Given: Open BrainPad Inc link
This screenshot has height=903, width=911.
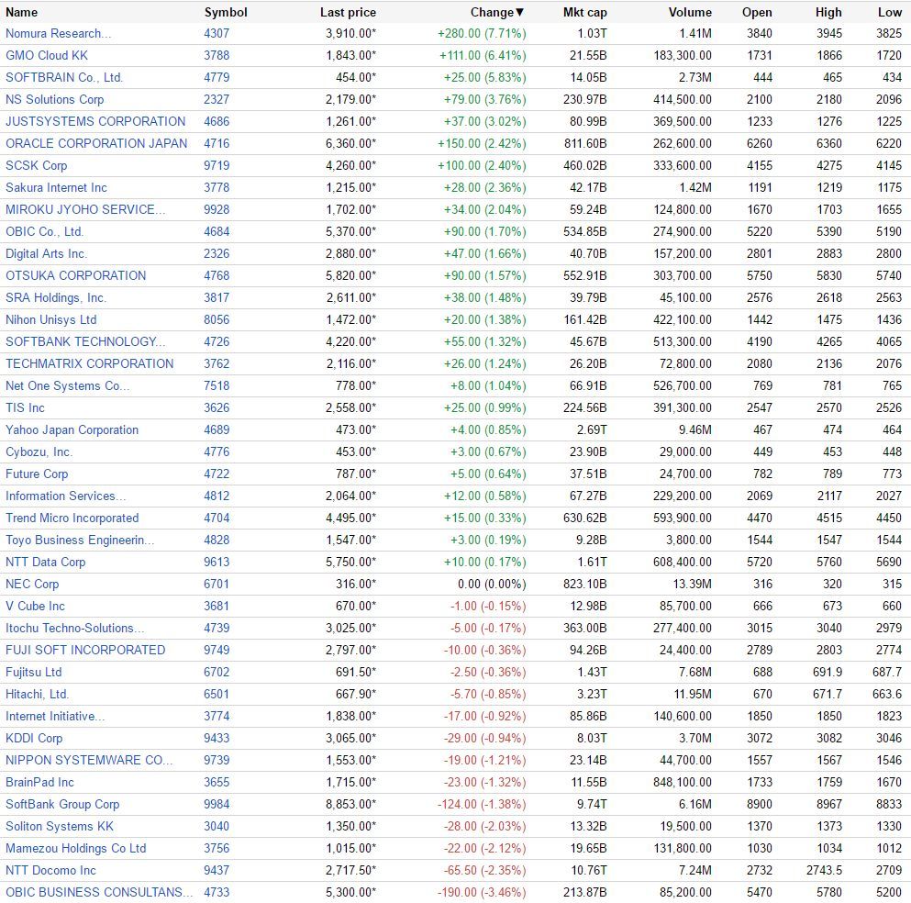Looking at the screenshot, I should 39,784.
